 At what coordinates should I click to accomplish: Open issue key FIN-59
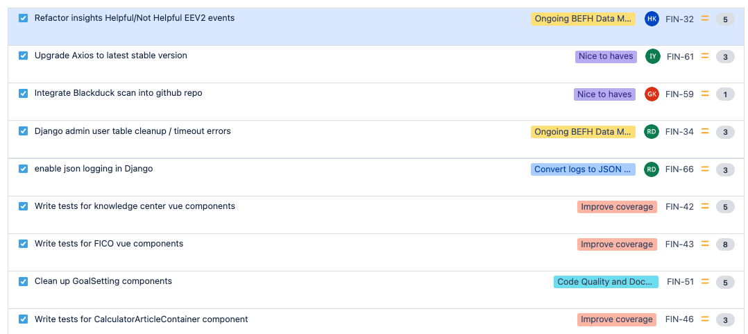point(679,94)
